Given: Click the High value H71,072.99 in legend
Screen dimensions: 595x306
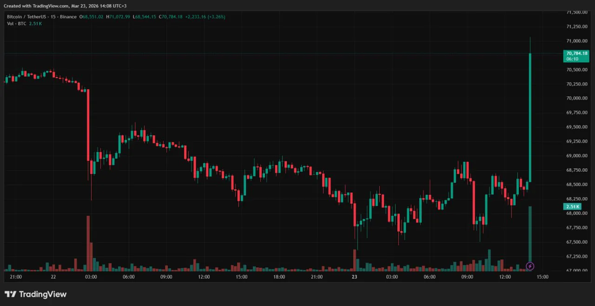Looking at the screenshot, I should [118, 17].
